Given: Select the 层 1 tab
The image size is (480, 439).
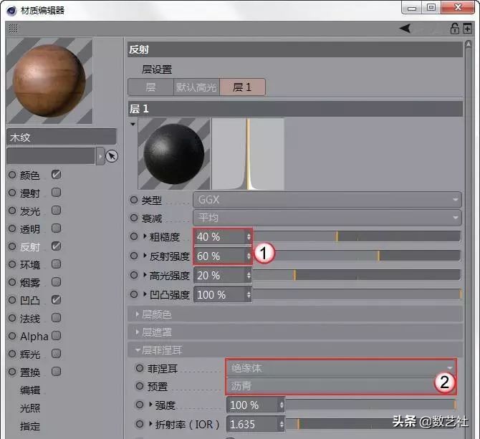Looking at the screenshot, I should 242,87.
